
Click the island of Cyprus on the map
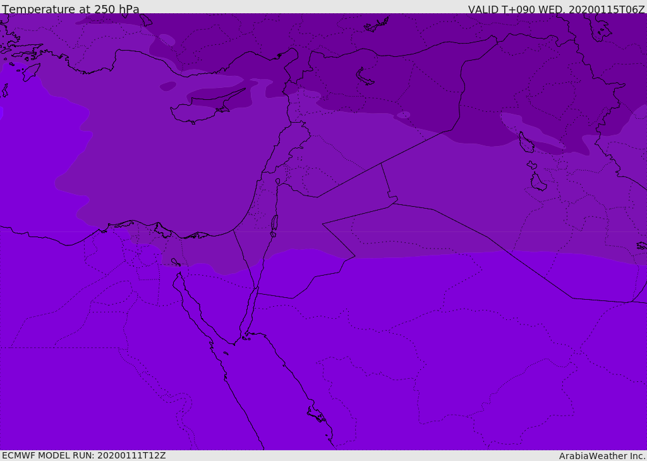coord(203,108)
